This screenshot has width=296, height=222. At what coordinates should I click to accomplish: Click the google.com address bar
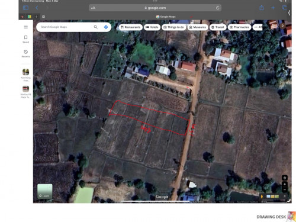[x=155, y=8]
